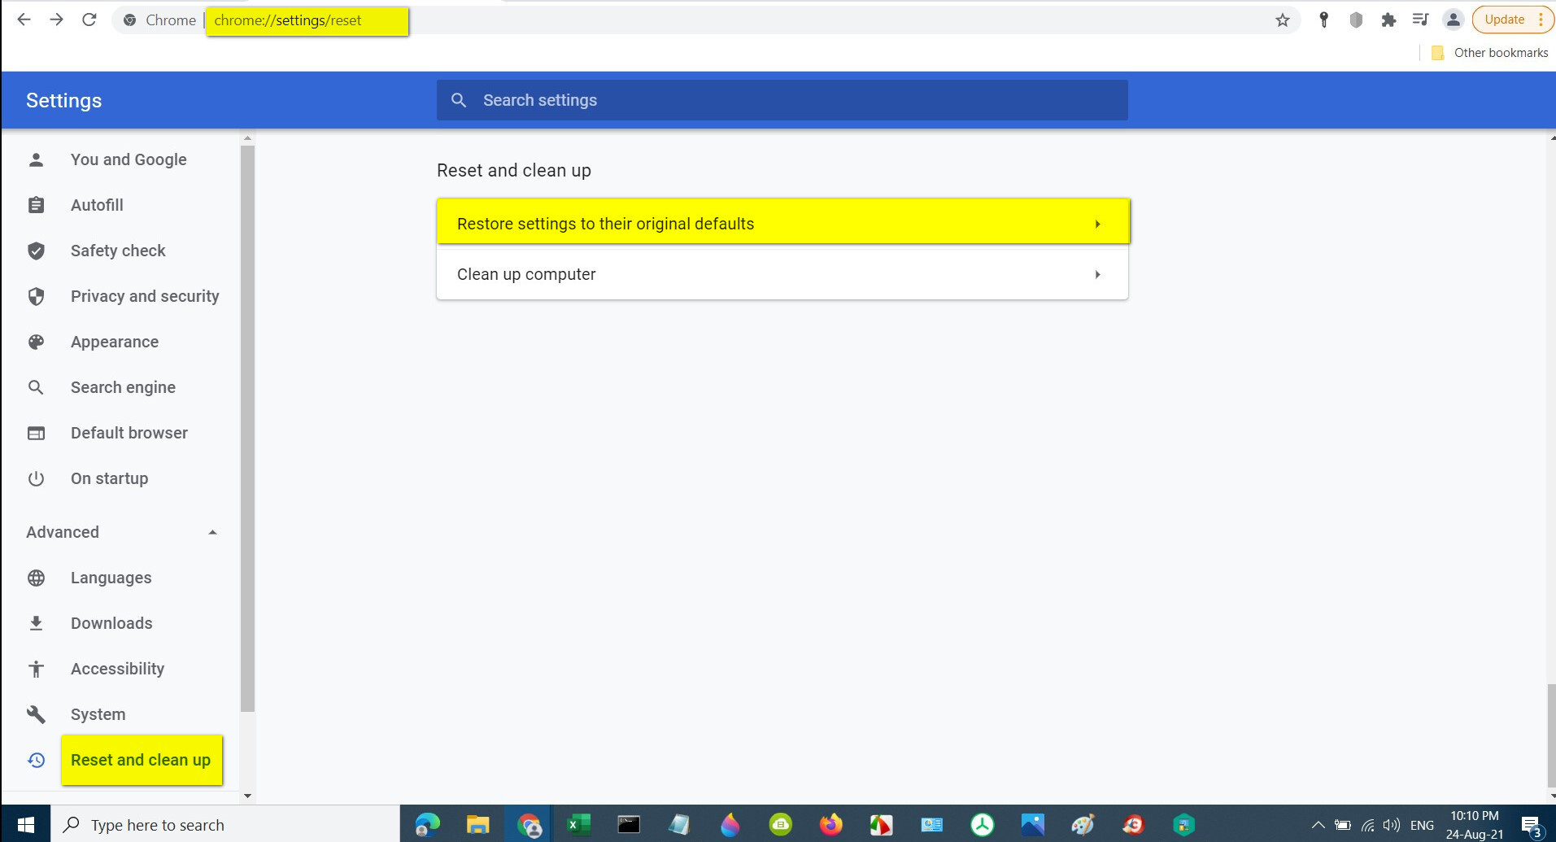Click the Settings title in blue header
Screen dimensions: 1556x842
(x=63, y=100)
